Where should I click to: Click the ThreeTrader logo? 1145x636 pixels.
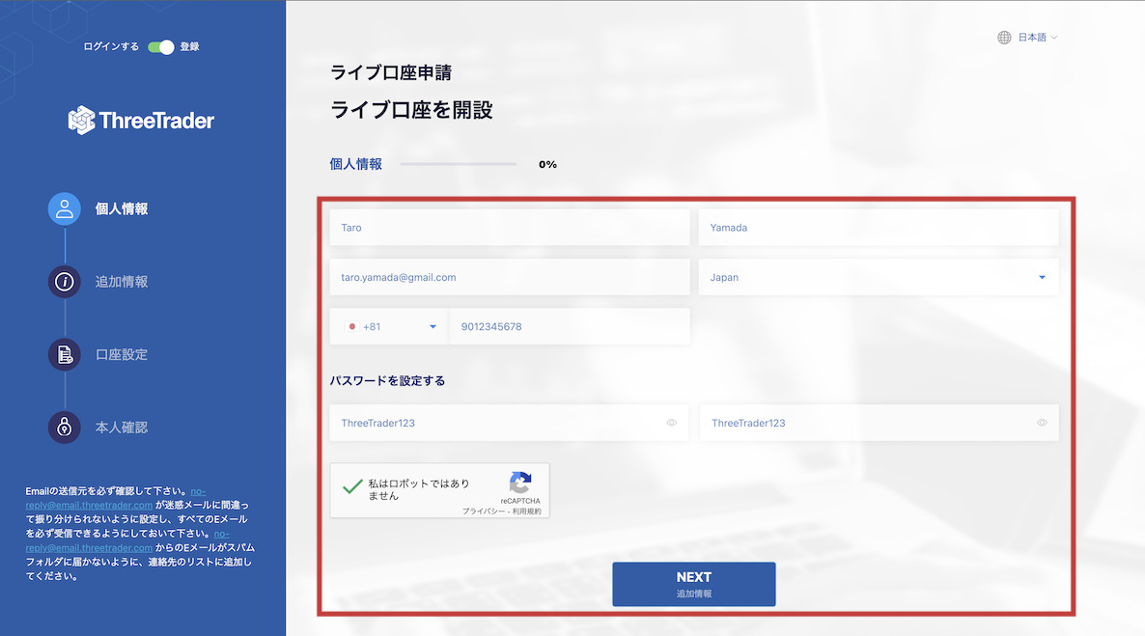[141, 121]
